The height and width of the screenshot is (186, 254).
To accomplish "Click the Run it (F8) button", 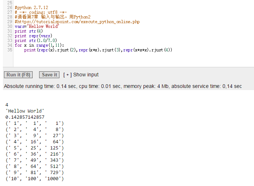I will [x=18, y=75].
